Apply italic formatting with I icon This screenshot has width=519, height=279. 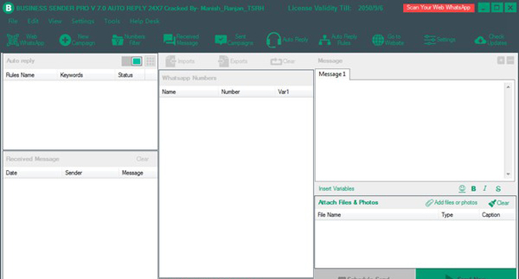[x=485, y=189]
